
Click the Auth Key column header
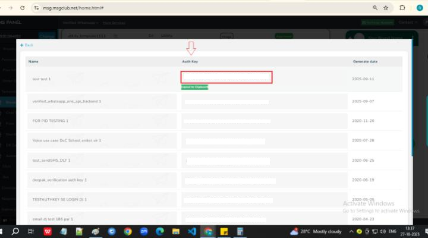click(x=190, y=61)
